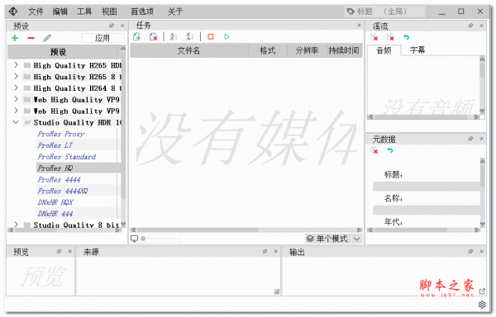Remove preset with red minus icon

pyautogui.click(x=31, y=38)
